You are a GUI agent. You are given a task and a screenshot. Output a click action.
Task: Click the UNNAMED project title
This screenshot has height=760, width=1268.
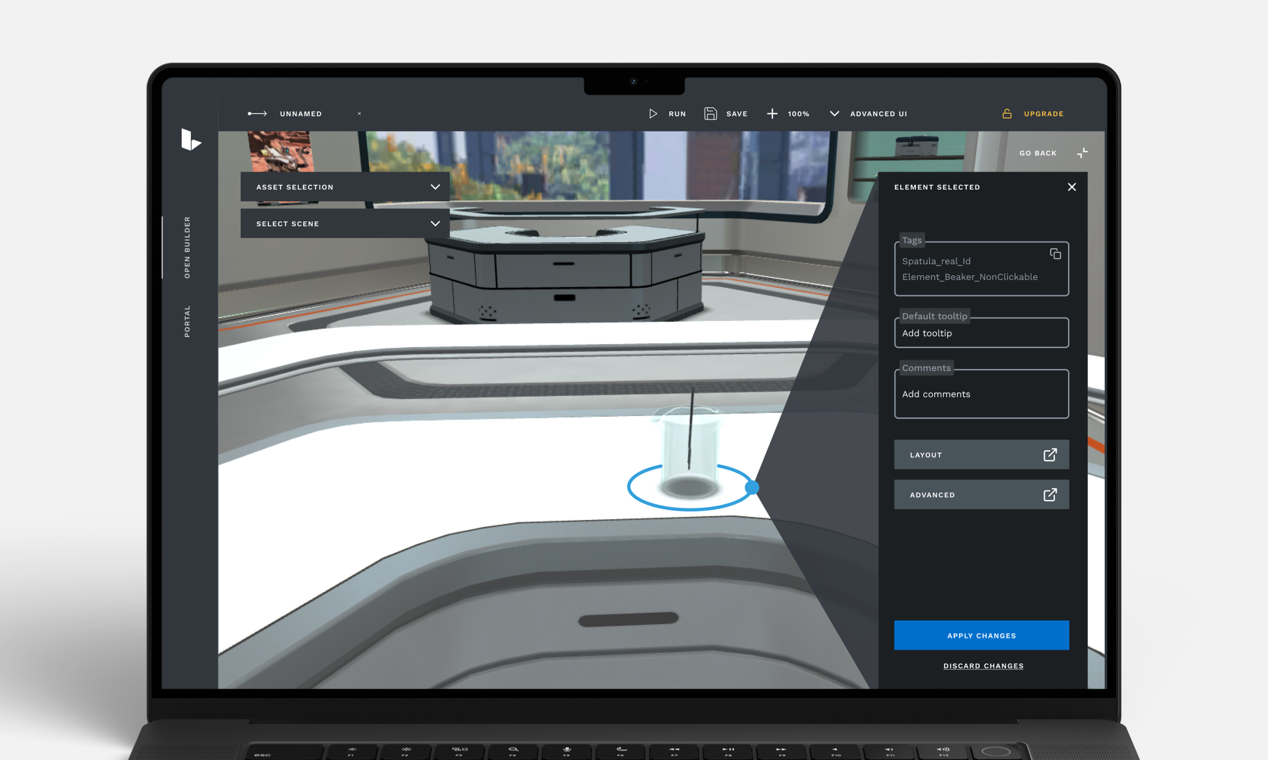click(x=301, y=113)
